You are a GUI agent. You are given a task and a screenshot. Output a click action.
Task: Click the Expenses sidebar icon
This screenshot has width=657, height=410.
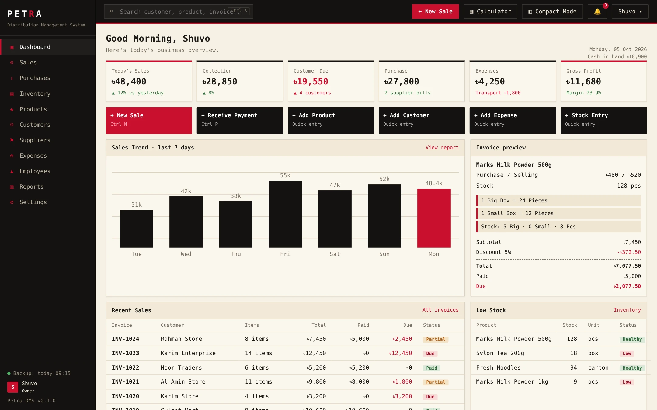12,156
